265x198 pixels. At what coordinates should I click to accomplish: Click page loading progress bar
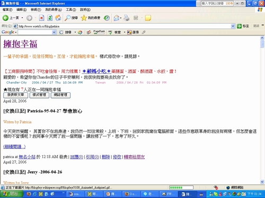click(x=181, y=187)
